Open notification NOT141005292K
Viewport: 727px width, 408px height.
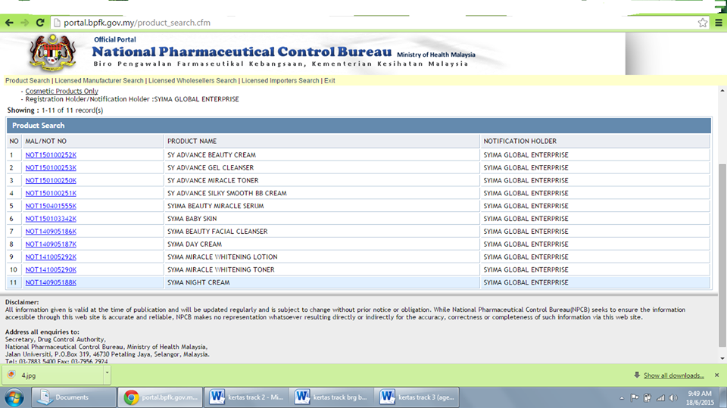[x=51, y=257]
